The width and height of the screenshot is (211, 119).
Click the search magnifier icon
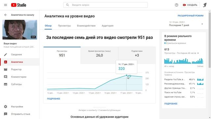68,5
